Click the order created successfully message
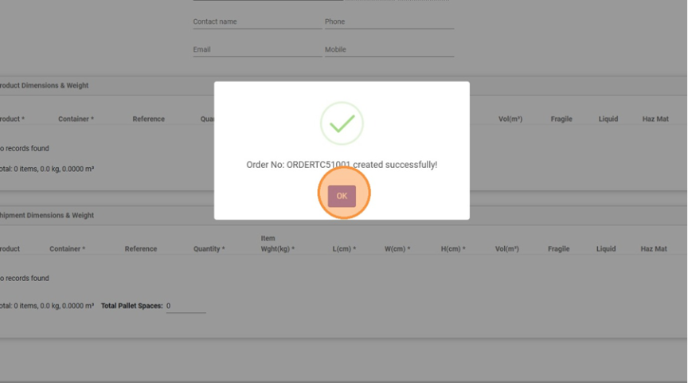The height and width of the screenshot is (383, 688). tap(342, 165)
